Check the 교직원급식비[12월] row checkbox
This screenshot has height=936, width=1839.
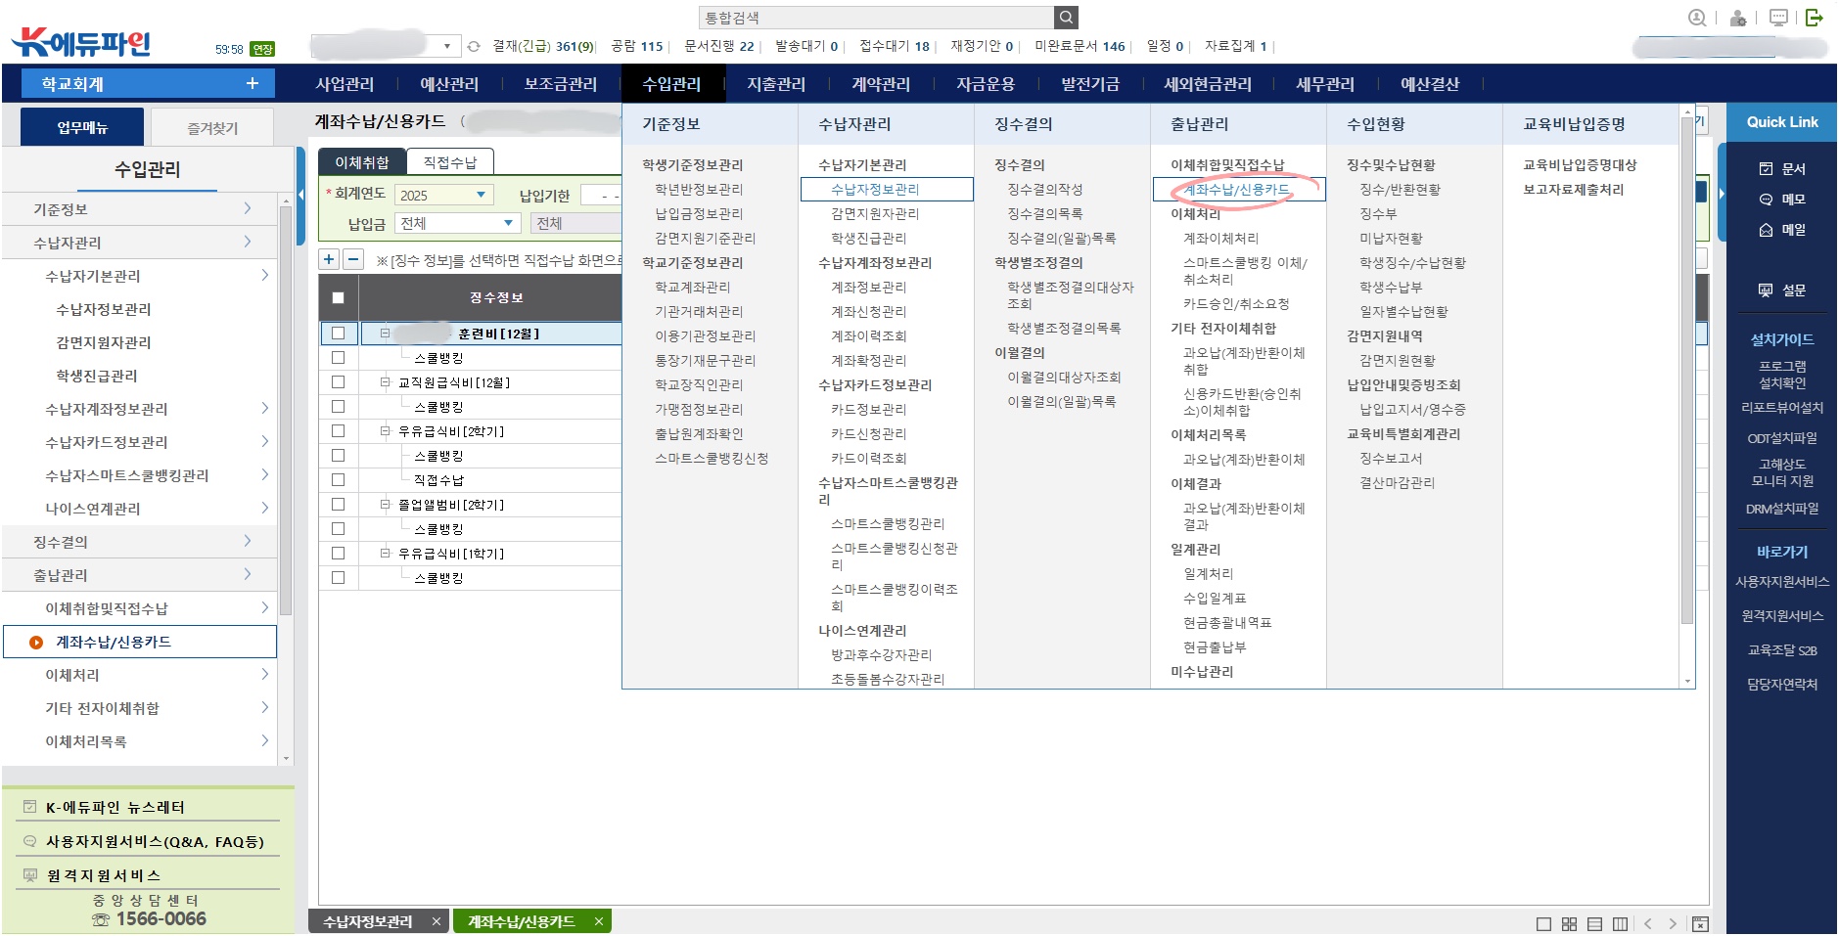point(339,382)
